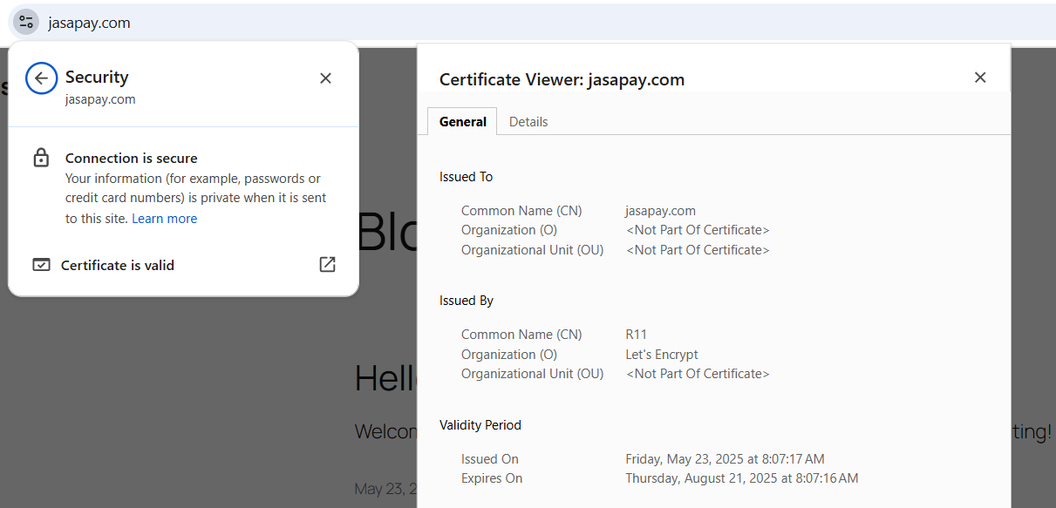Screen dimensions: 1056x508
Task: Click the Issued On date value
Action: (x=725, y=459)
